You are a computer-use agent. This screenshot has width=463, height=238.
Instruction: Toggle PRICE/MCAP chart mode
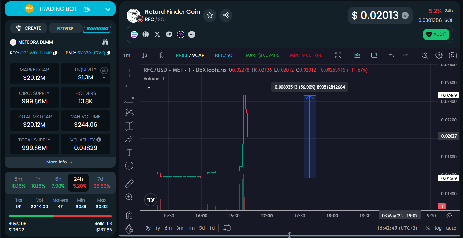pyautogui.click(x=190, y=55)
